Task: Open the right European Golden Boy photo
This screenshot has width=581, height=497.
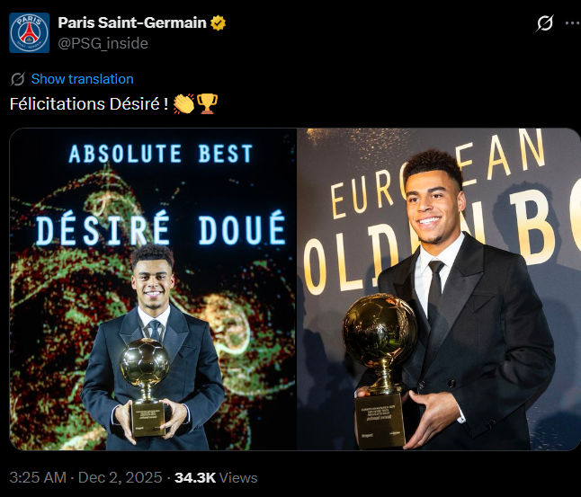Action: point(439,288)
